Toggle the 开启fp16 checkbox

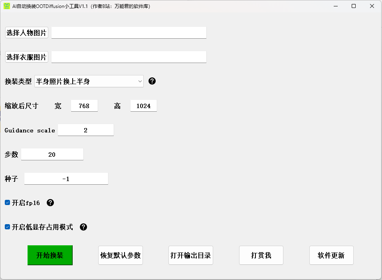pyautogui.click(x=7, y=203)
